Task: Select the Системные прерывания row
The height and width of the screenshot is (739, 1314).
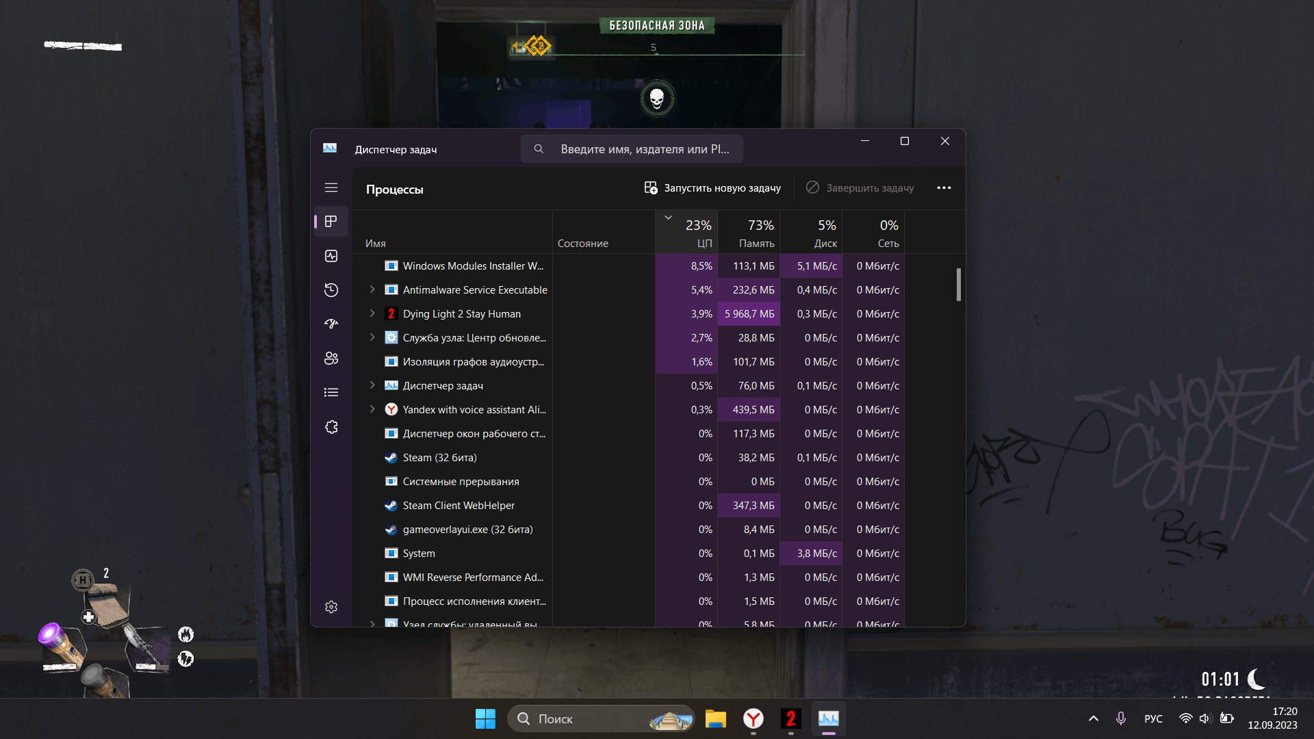Action: pos(628,482)
